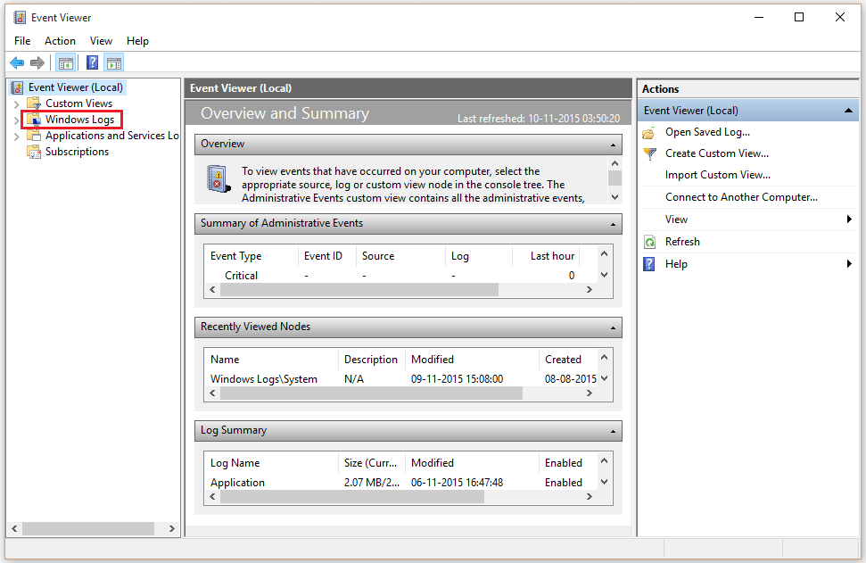Collapse Summary of Administrative Events section

tap(613, 224)
